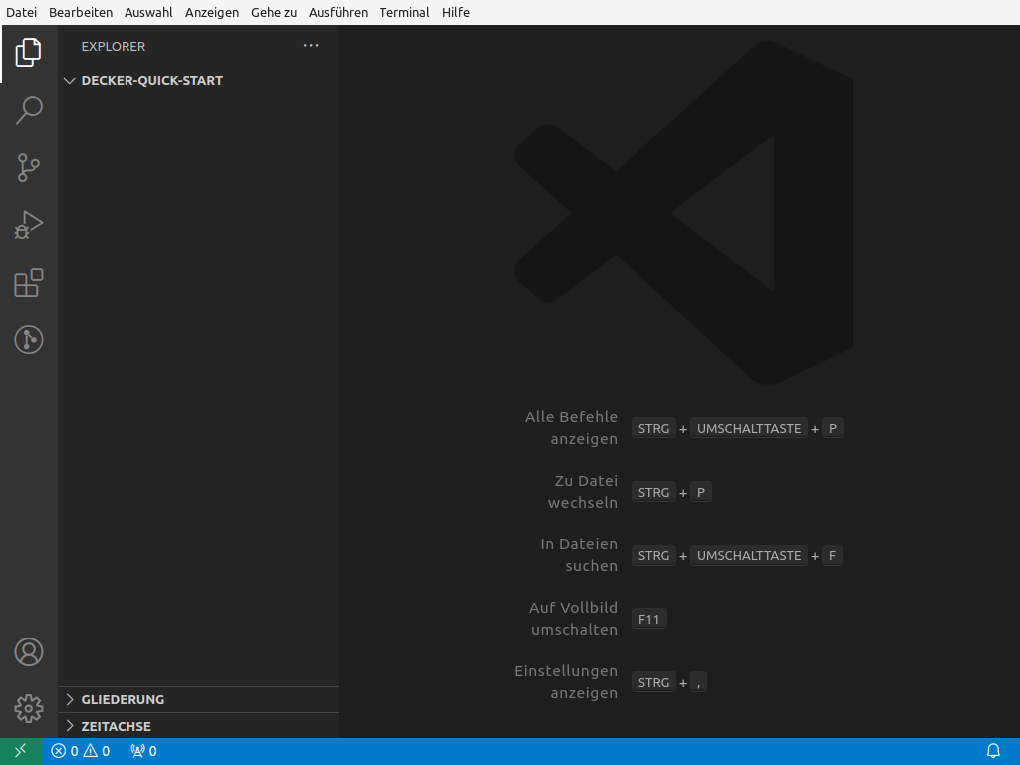Expand the GLIEDERUNG section
1020x765 pixels.
(x=198, y=700)
